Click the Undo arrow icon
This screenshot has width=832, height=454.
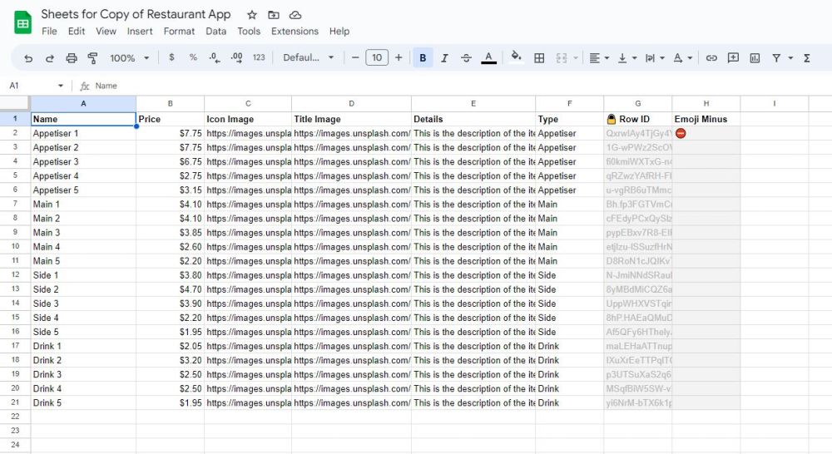click(x=28, y=58)
